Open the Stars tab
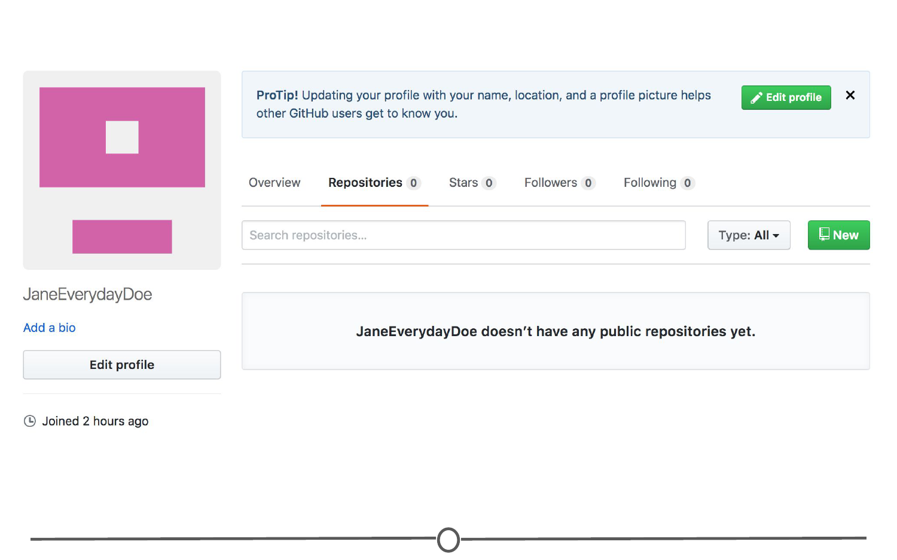The height and width of the screenshot is (560, 897). (463, 183)
